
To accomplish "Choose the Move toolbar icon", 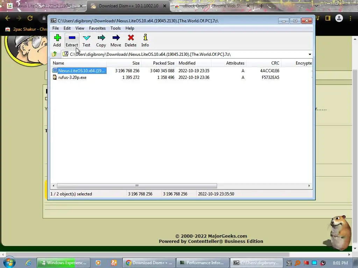I will (x=116, y=40).
